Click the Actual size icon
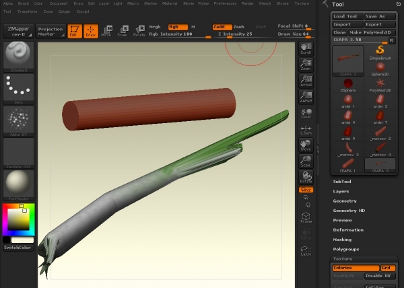404x288 pixels. (306, 81)
